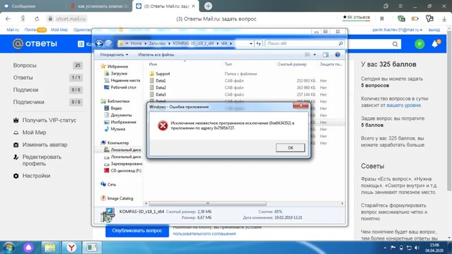Viewport: 452px width, 254px height.
Task: Click KOMPAS-3D_v18_1_x64 in breadcrumb path
Action: [x=193, y=43]
